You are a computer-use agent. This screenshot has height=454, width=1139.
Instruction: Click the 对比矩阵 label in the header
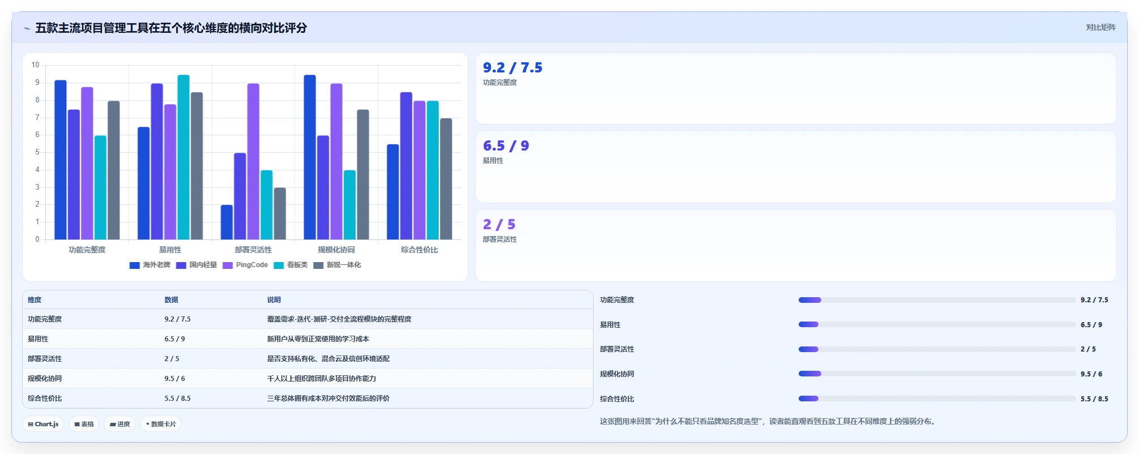pos(1100,27)
